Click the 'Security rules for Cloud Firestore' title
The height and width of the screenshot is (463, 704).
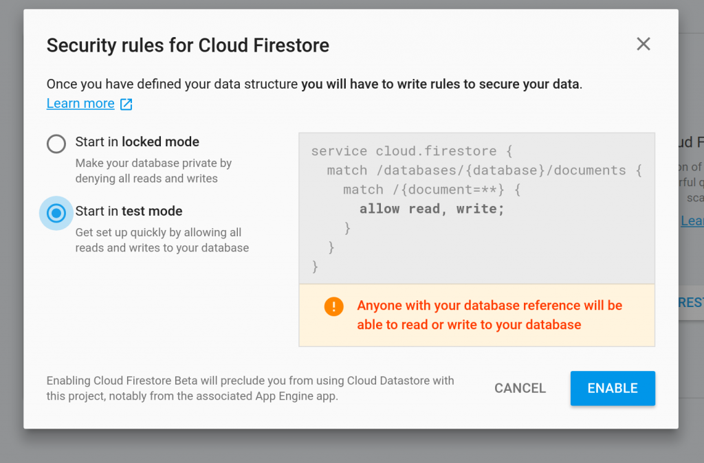(x=188, y=45)
